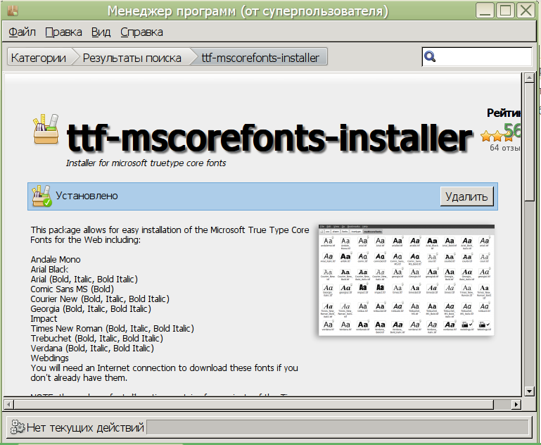Open the Правка menu
The image size is (541, 445).
63,32
